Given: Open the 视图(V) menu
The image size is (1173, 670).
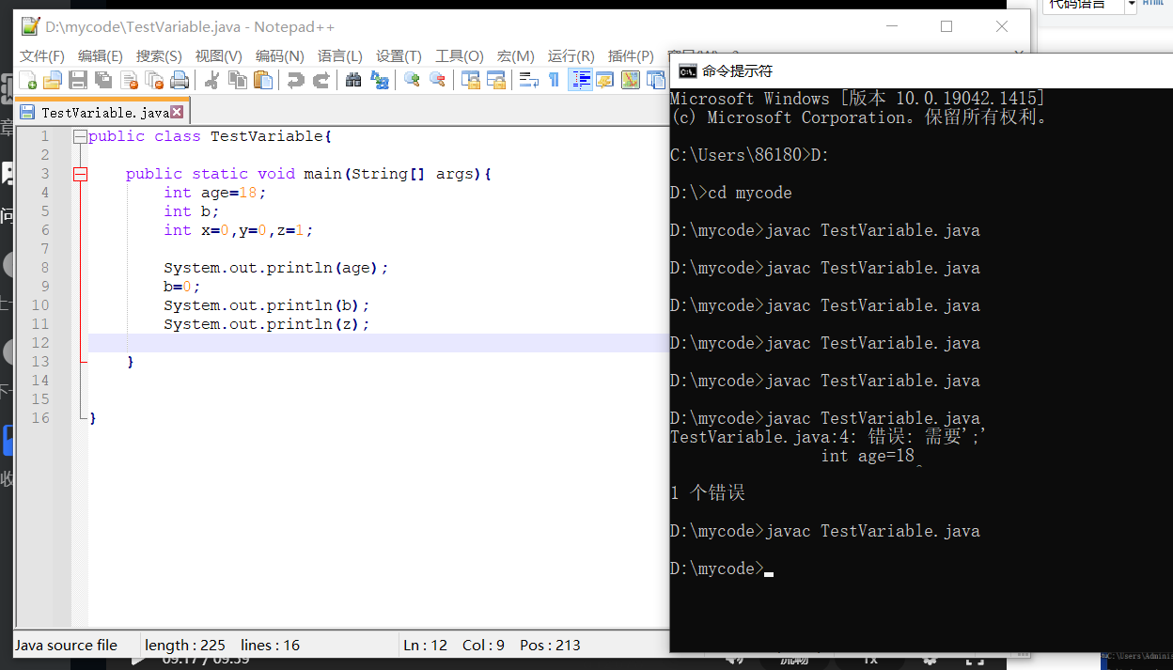Looking at the screenshot, I should click(x=218, y=56).
